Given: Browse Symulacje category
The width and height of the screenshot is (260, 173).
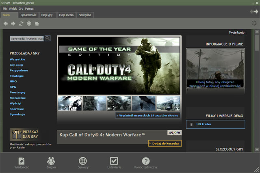Looking at the screenshot, I should tap(17, 115).
